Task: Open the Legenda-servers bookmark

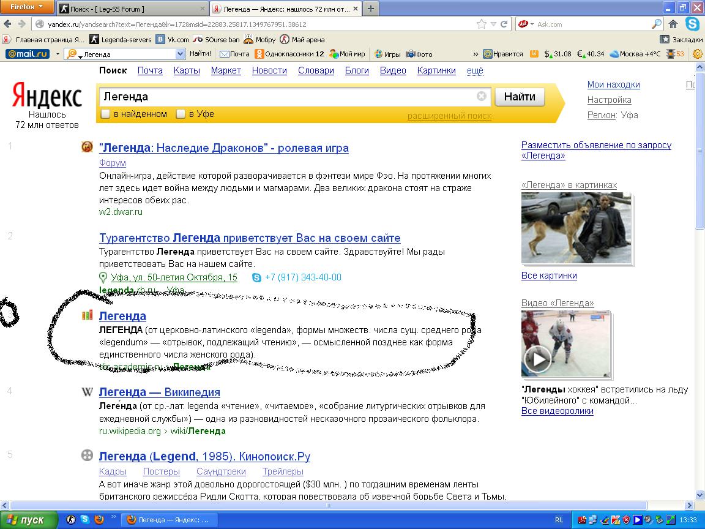Action: [121, 40]
